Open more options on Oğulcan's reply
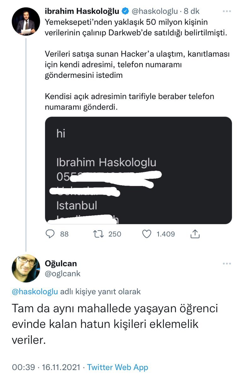 coord(227,264)
